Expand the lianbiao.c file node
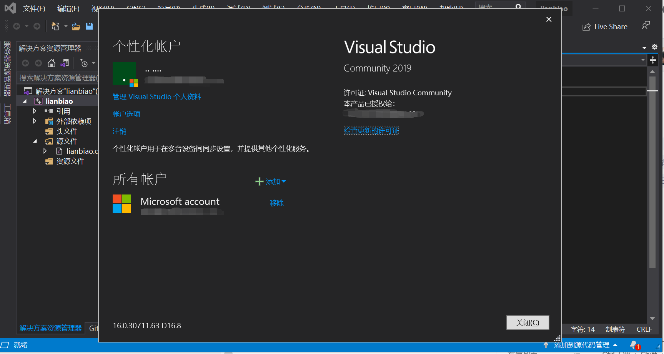The image size is (664, 354). [45, 151]
